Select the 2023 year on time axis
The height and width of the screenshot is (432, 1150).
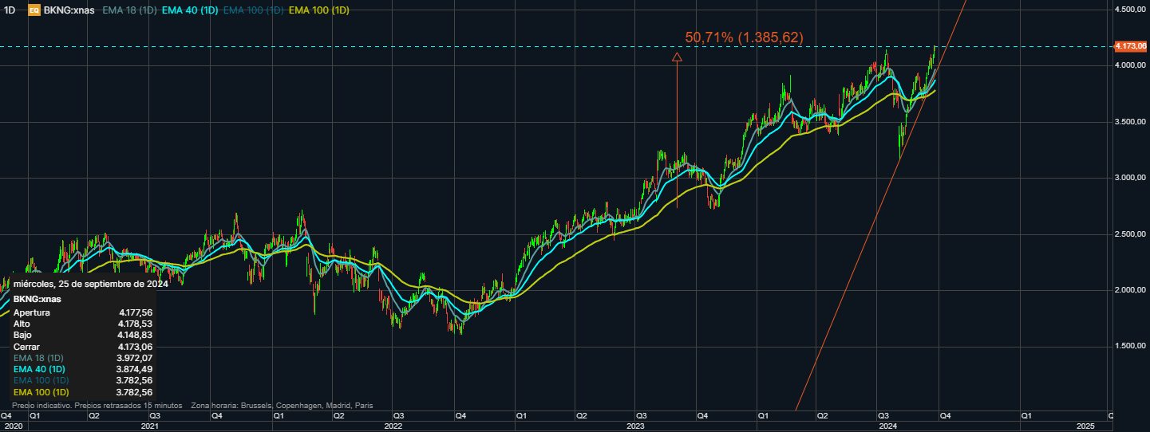[x=635, y=426]
